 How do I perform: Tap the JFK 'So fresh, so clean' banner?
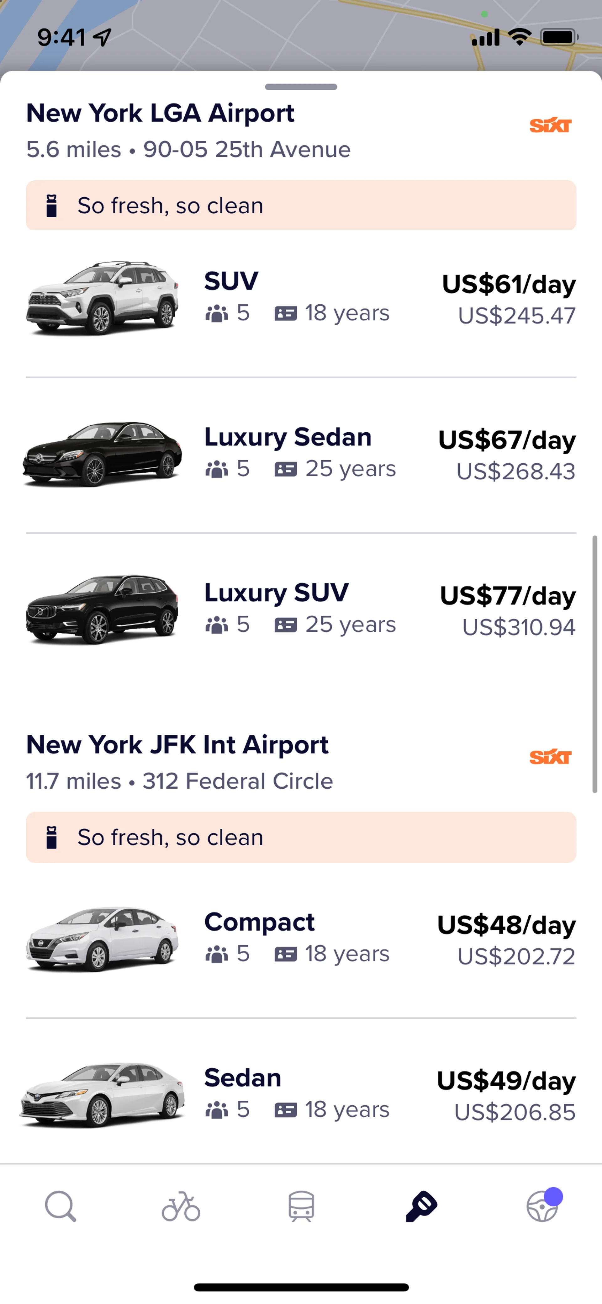tap(301, 837)
